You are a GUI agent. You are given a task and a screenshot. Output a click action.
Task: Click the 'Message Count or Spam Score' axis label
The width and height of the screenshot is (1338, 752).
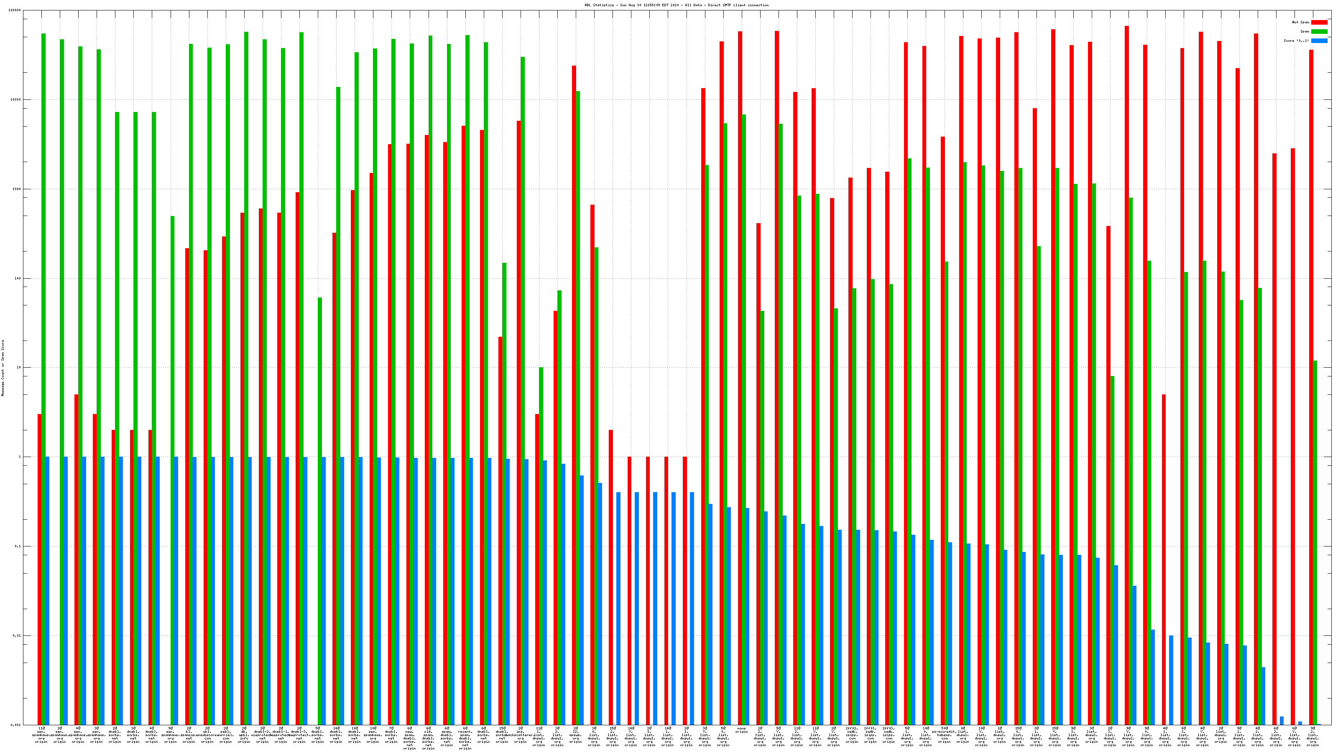point(3,368)
